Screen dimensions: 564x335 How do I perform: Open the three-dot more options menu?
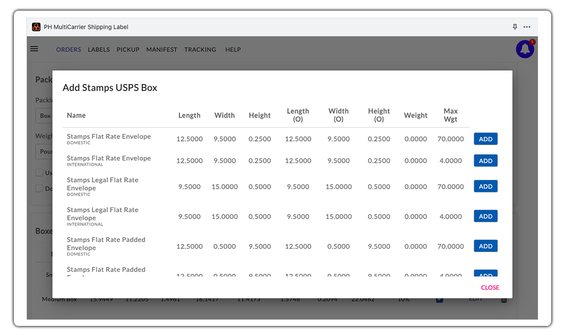527,27
